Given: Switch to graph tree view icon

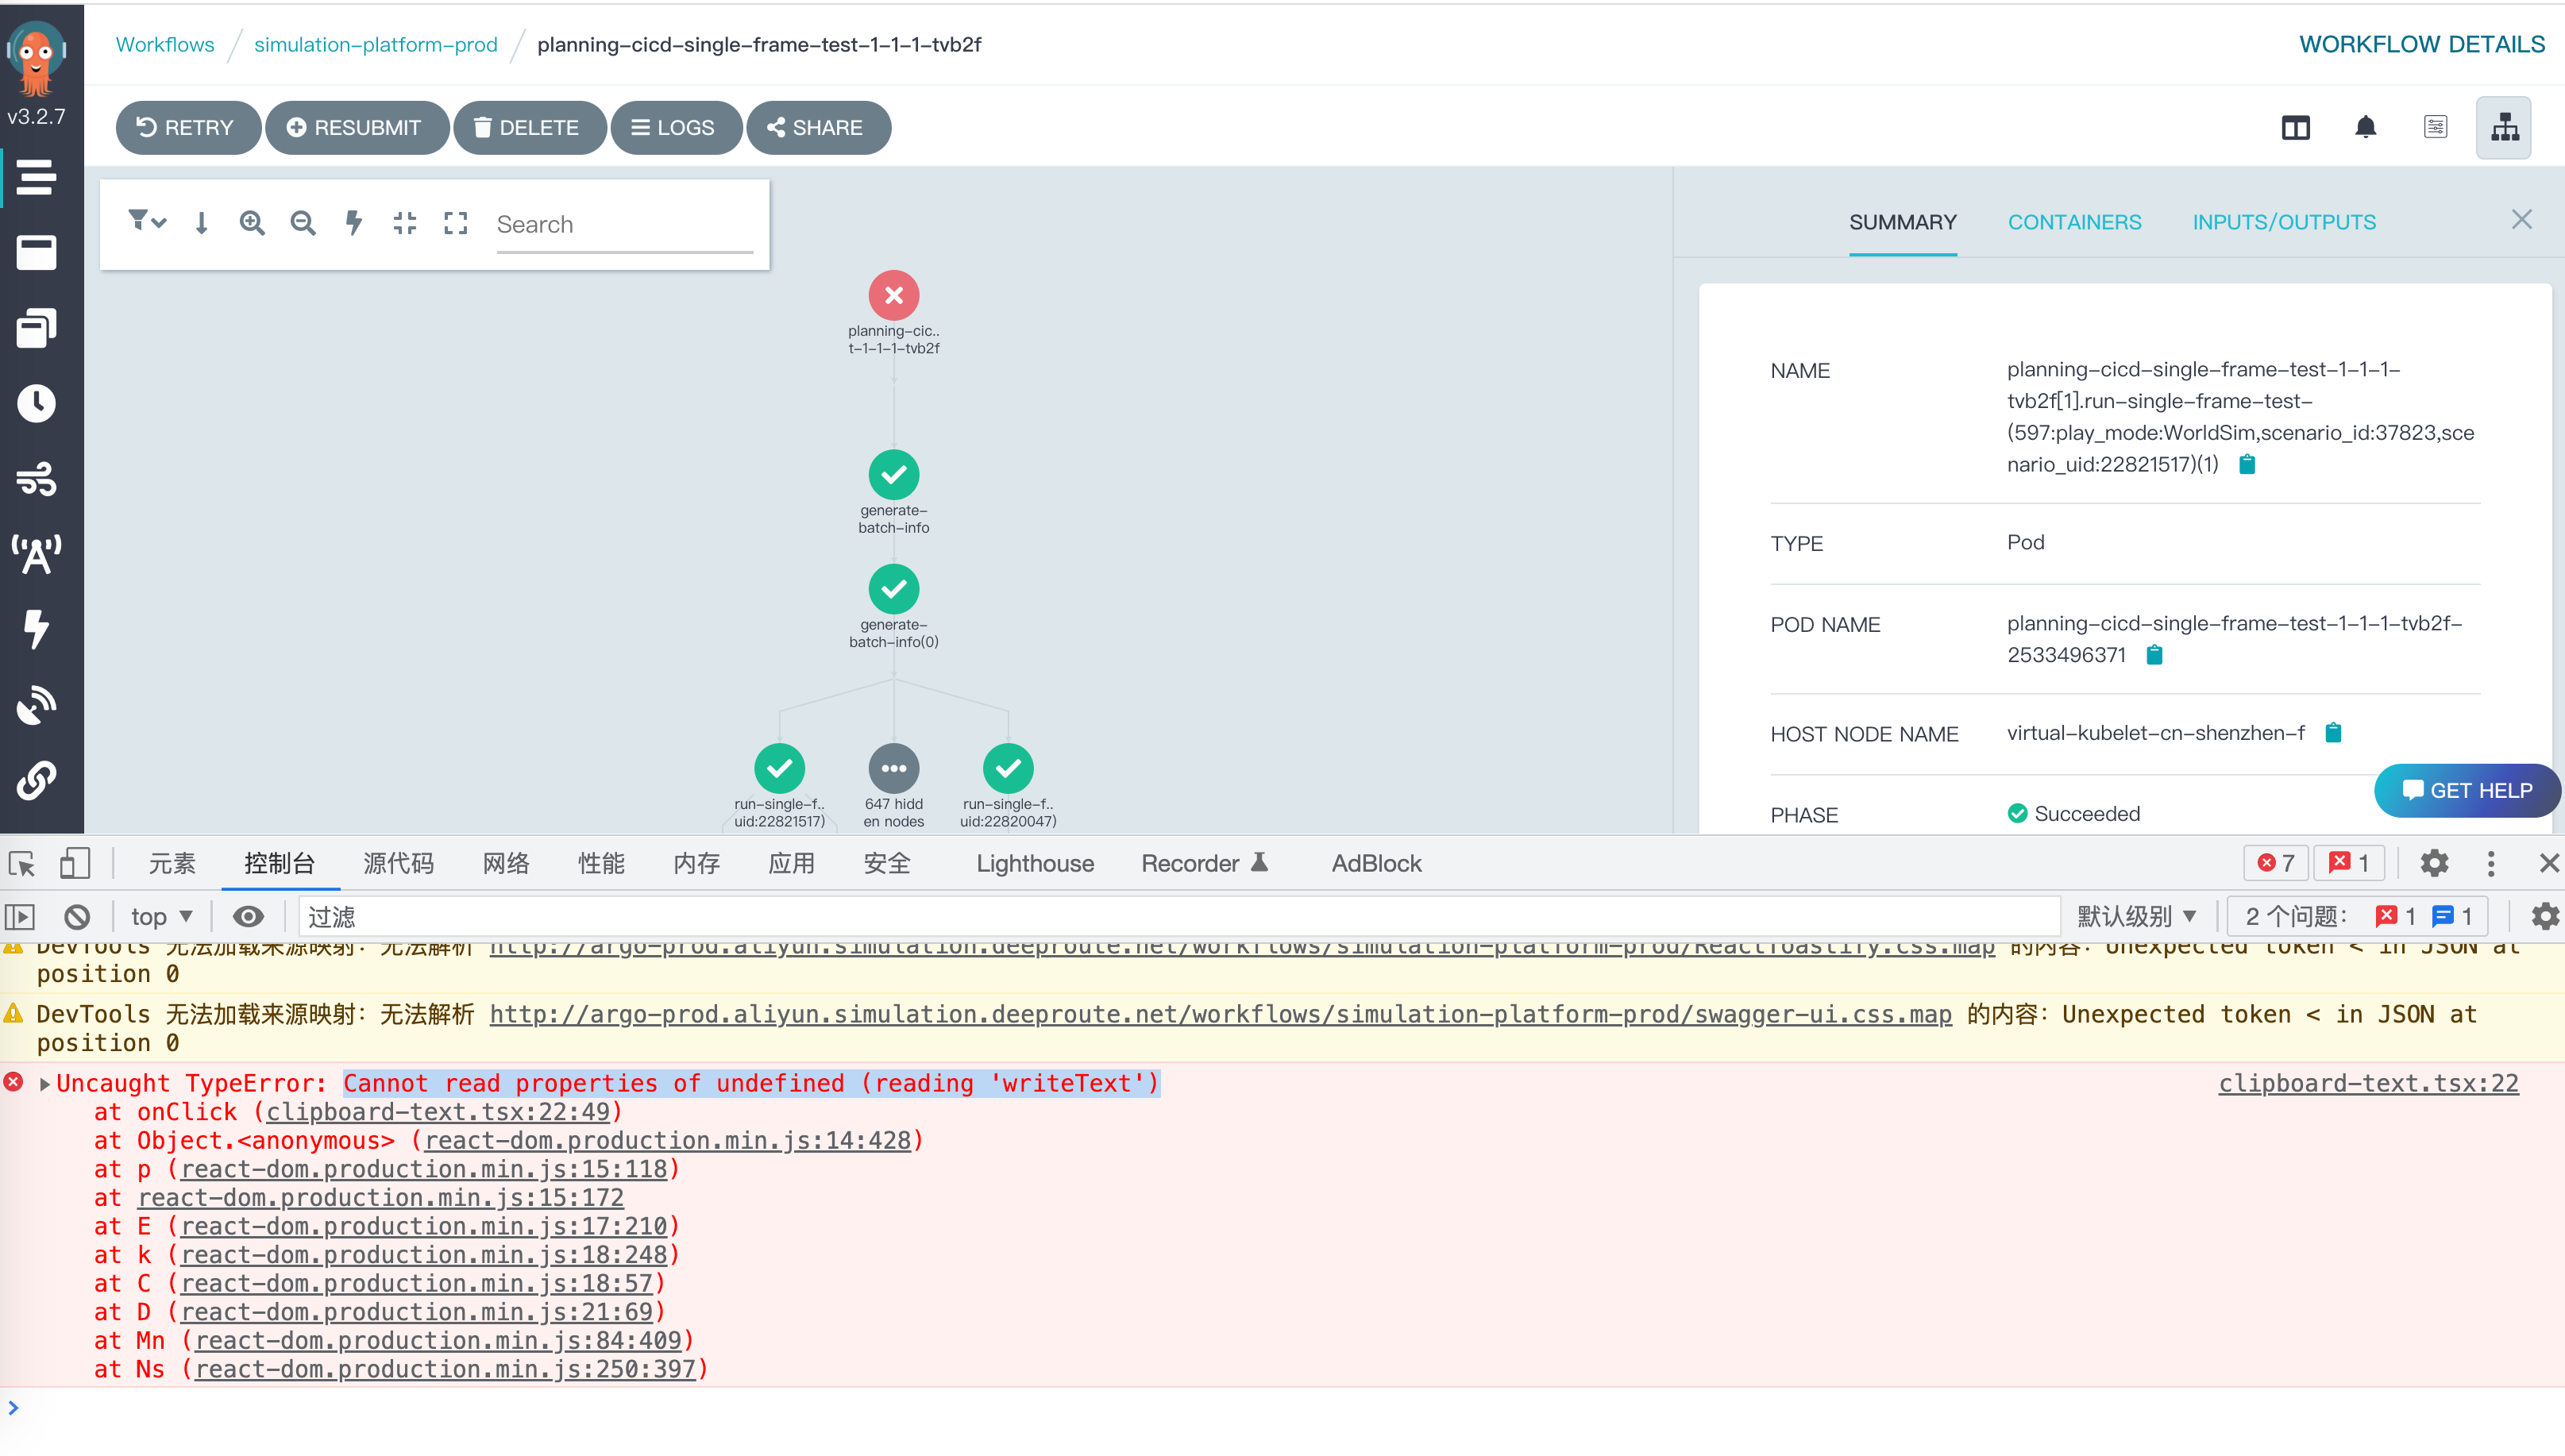Looking at the screenshot, I should pyautogui.click(x=2504, y=127).
